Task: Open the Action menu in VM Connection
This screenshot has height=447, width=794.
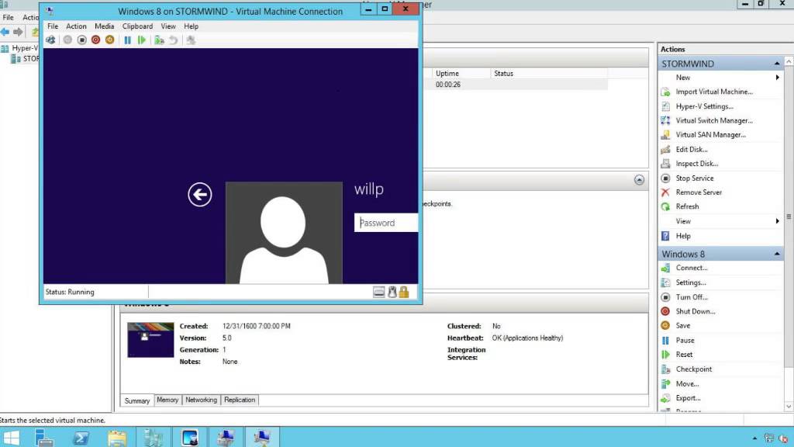Action: (77, 26)
